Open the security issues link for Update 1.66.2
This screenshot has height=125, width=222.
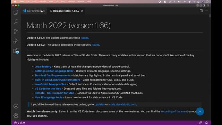[x=95, y=45]
